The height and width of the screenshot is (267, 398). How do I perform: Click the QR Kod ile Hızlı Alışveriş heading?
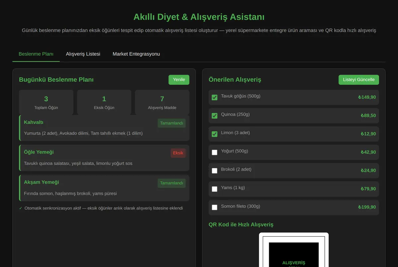[x=241, y=225]
